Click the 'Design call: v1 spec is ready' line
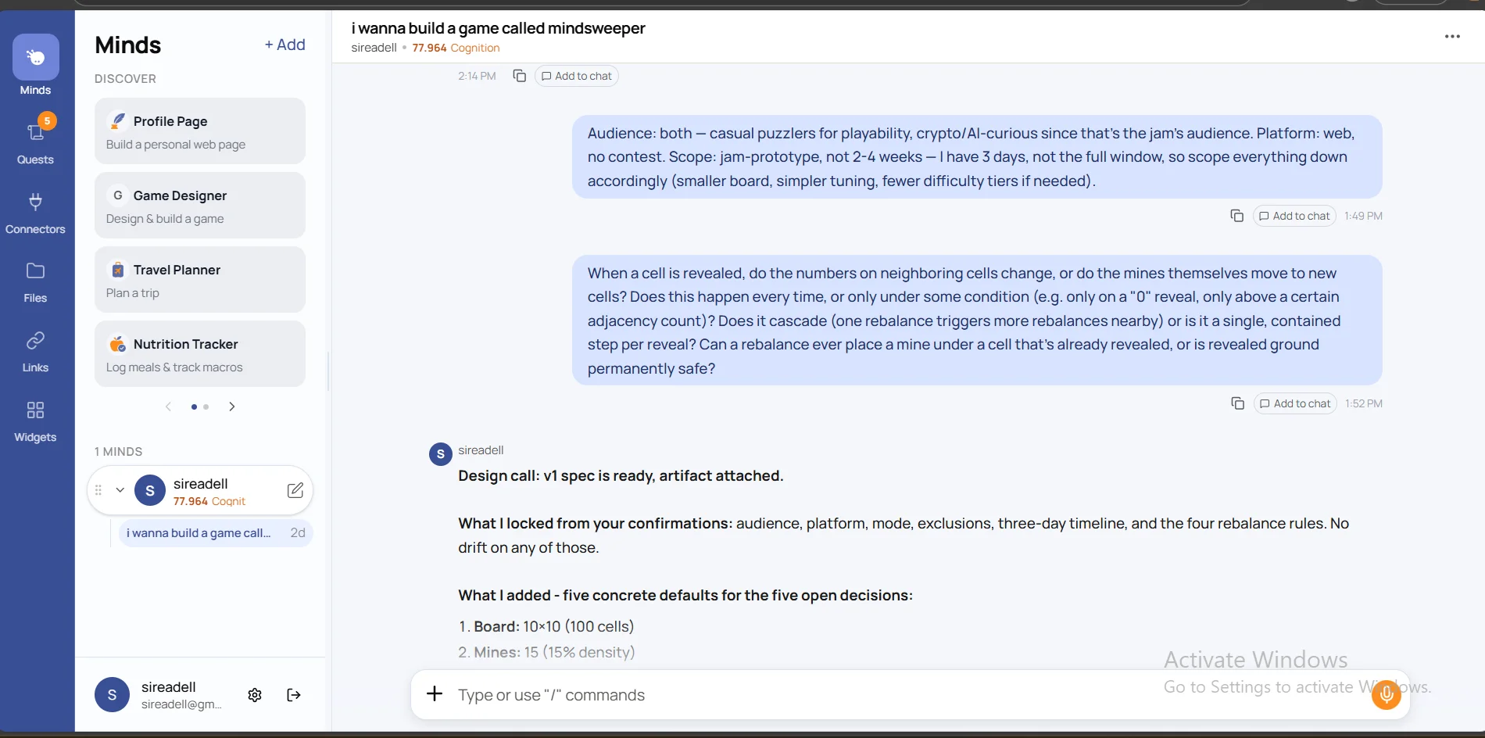 point(621,476)
